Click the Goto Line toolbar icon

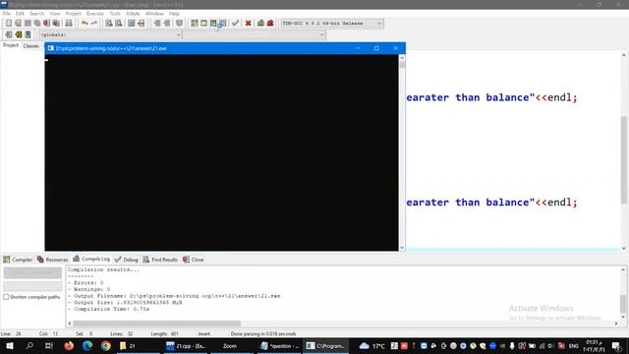141,24
